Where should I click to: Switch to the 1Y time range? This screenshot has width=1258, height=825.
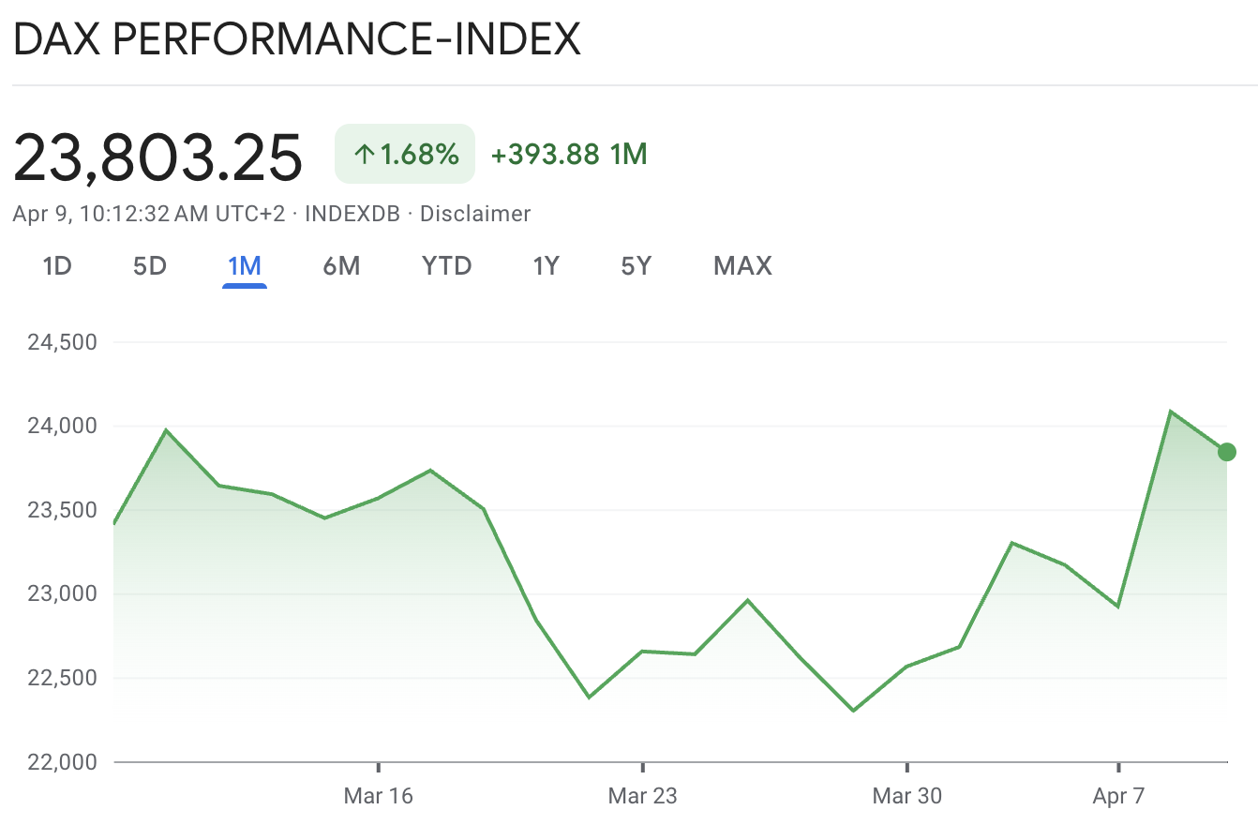tap(546, 266)
